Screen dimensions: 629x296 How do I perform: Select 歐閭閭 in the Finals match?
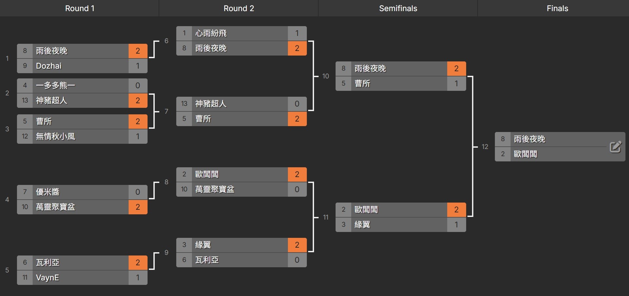point(526,154)
